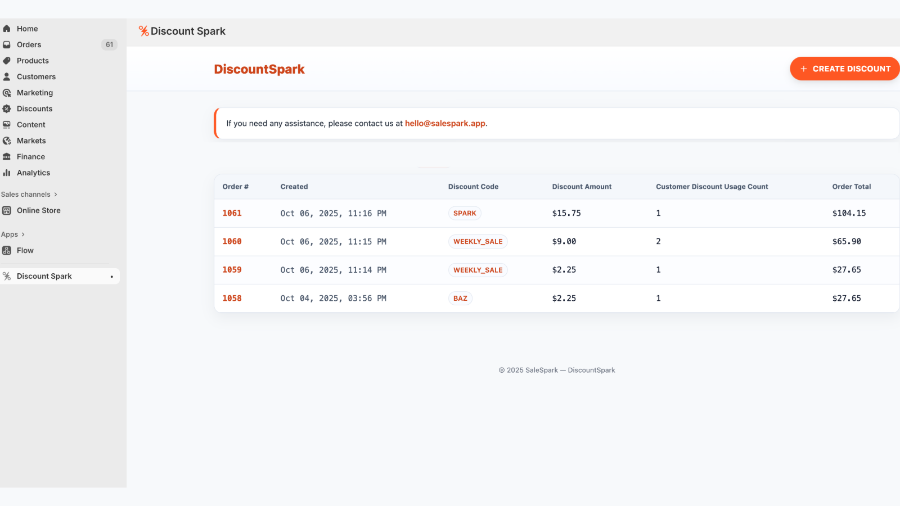This screenshot has height=506, width=900.
Task: Click the Created column header
Action: pos(294,187)
